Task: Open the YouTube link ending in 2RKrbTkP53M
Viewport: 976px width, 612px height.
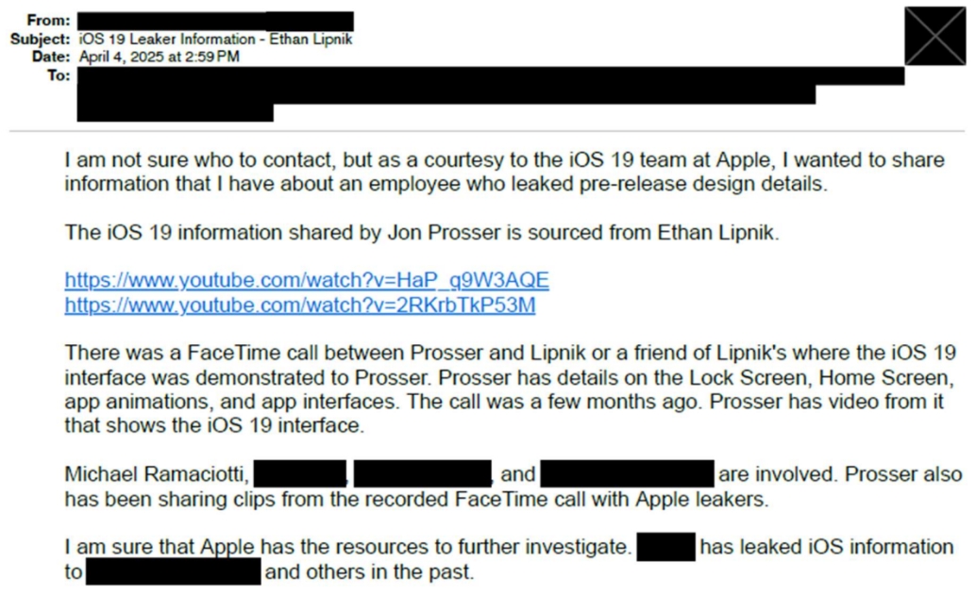Action: [x=300, y=306]
